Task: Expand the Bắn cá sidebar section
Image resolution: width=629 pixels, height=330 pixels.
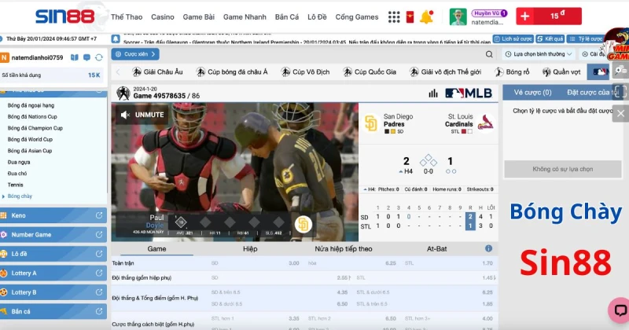Action: [x=53, y=312]
